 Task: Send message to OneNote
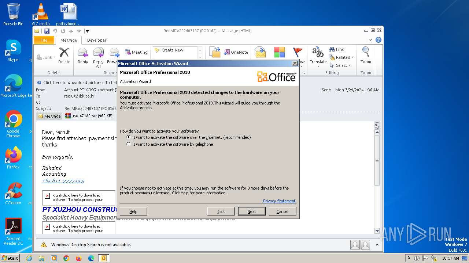tap(236, 52)
